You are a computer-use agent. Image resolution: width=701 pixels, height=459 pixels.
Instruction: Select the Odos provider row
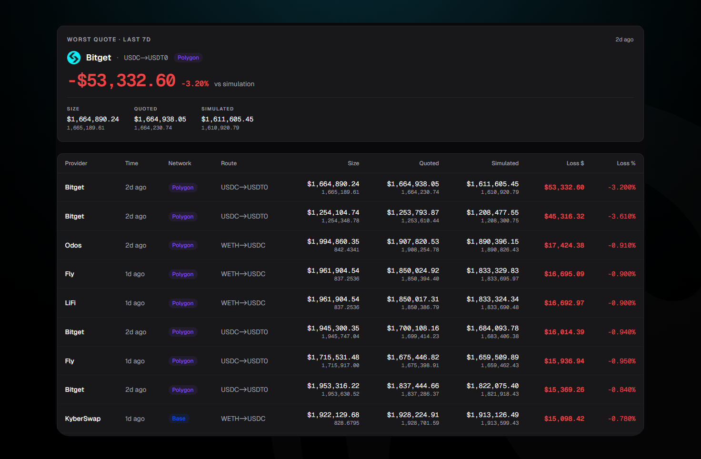(x=350, y=245)
